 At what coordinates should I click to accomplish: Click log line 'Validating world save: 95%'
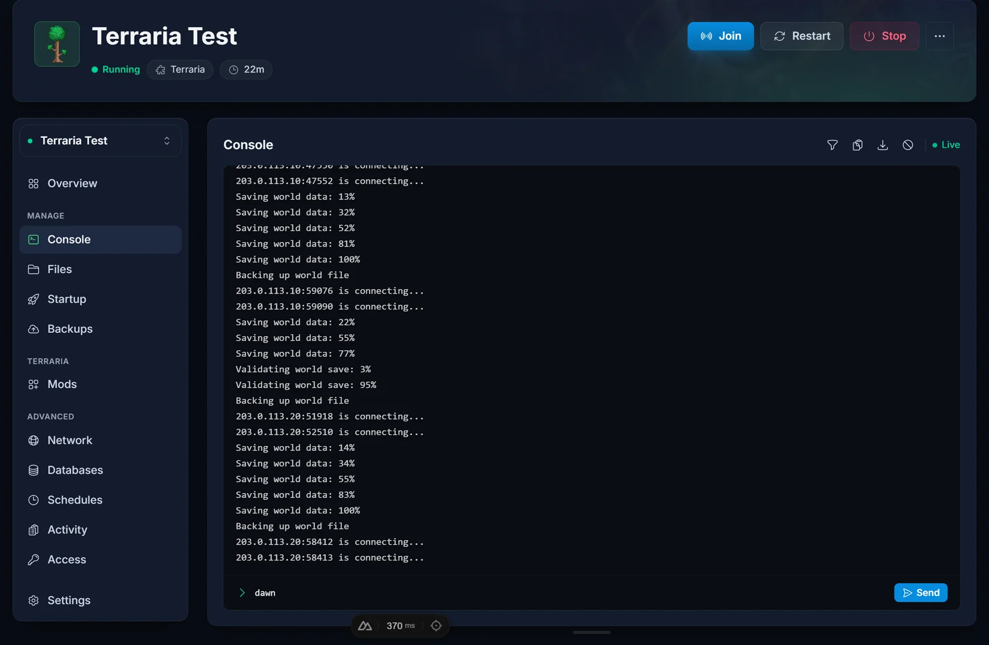coord(306,385)
